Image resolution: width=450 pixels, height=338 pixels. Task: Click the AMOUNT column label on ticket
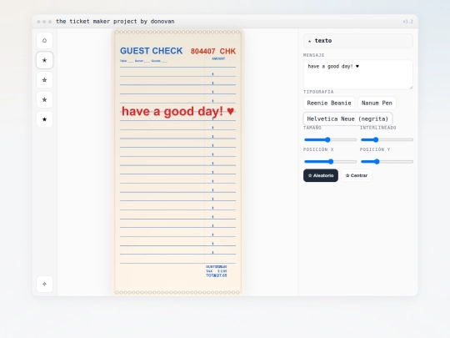(218, 58)
